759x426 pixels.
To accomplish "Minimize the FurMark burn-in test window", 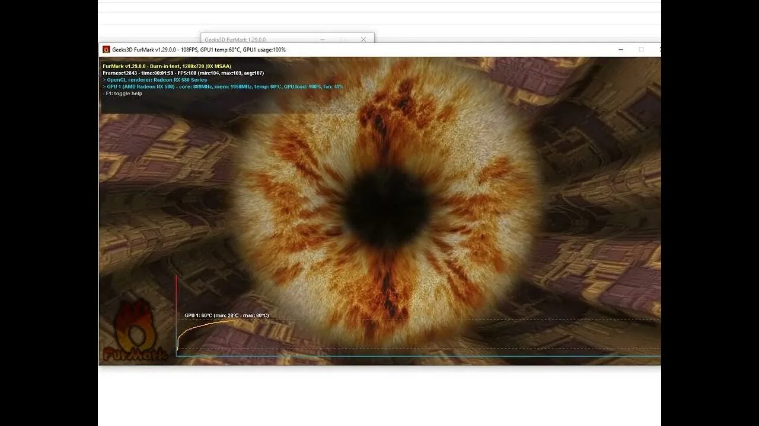I will coord(621,50).
